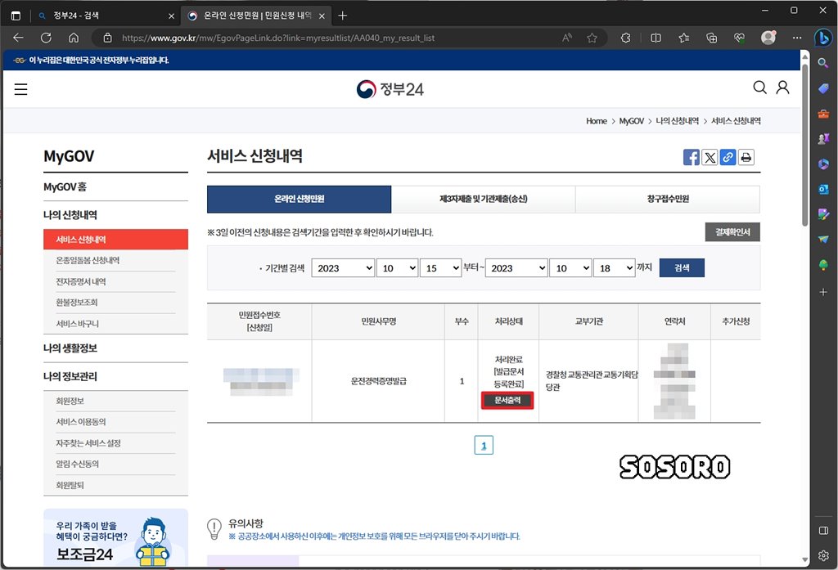Open MyGOV 홈 link
Screen dimensions: 838x570
click(x=65, y=187)
